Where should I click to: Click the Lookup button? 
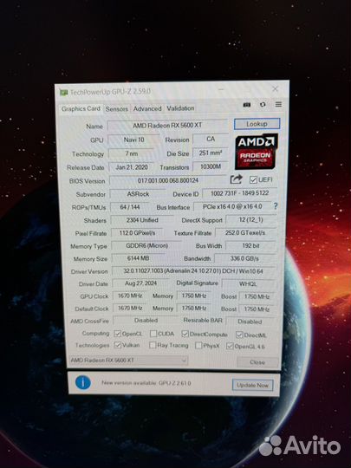257,124
